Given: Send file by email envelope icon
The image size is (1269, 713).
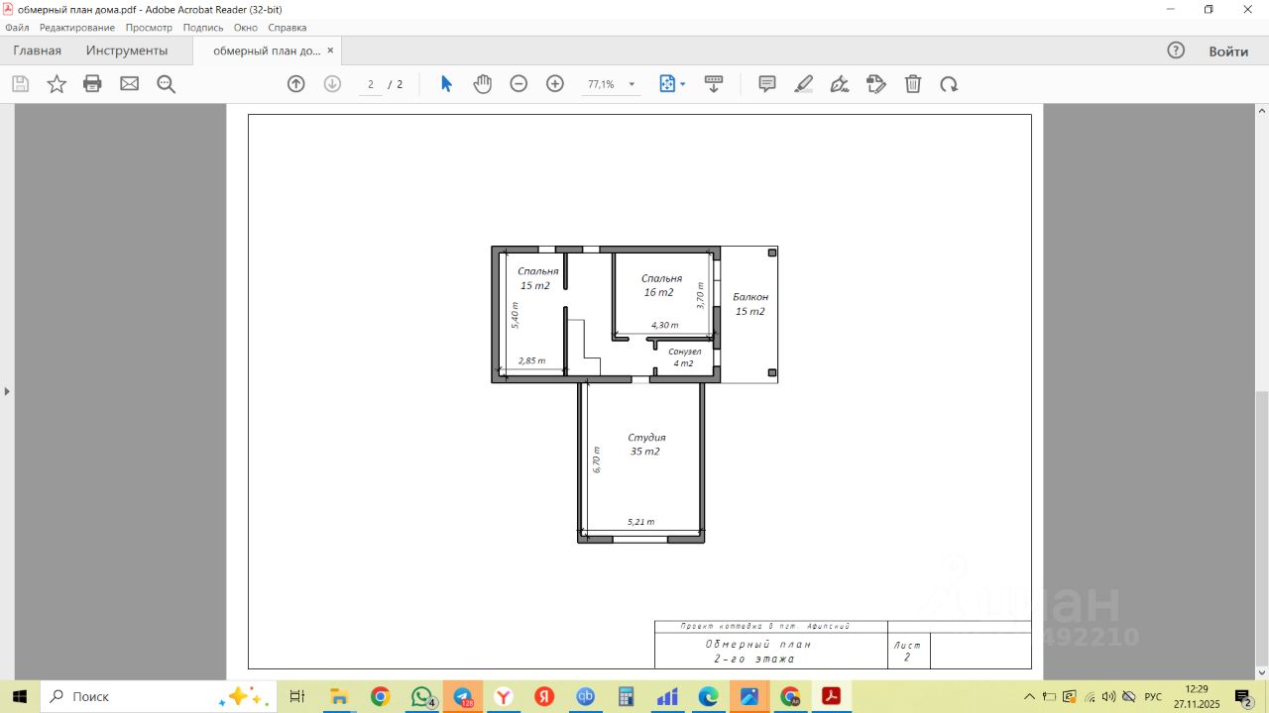Looking at the screenshot, I should tap(130, 84).
